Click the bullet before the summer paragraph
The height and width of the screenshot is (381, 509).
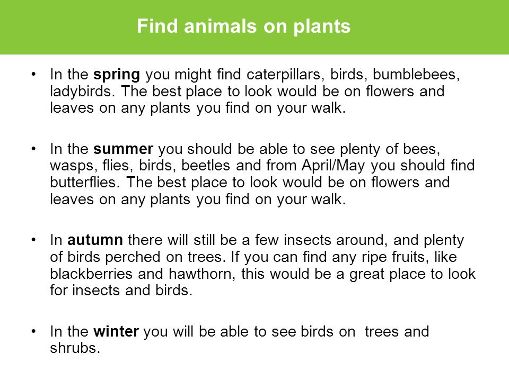click(x=33, y=149)
